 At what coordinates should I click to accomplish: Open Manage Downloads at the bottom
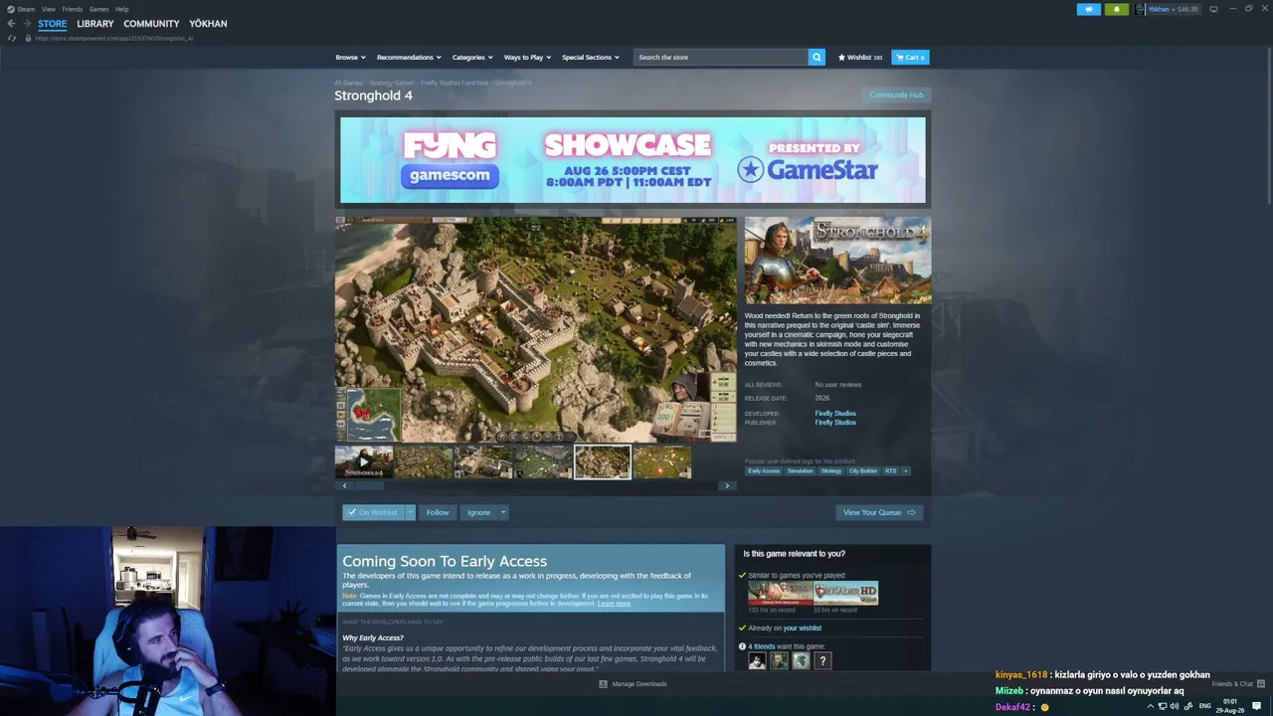click(x=633, y=684)
